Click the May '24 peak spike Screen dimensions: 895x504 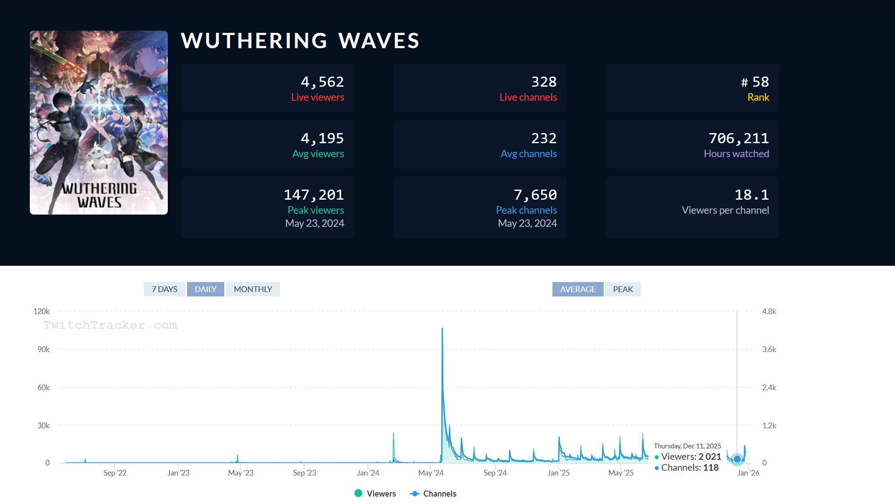(x=442, y=329)
